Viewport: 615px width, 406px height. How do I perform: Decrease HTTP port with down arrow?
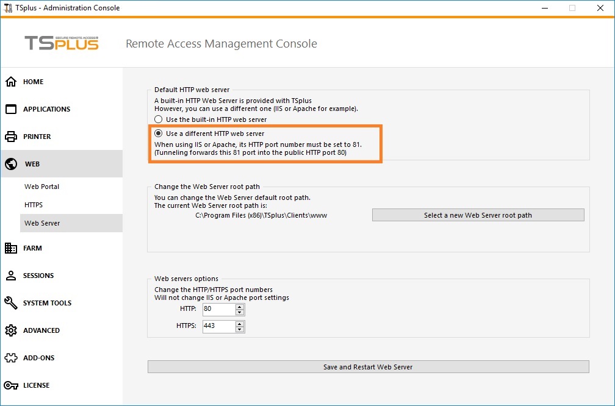240,313
